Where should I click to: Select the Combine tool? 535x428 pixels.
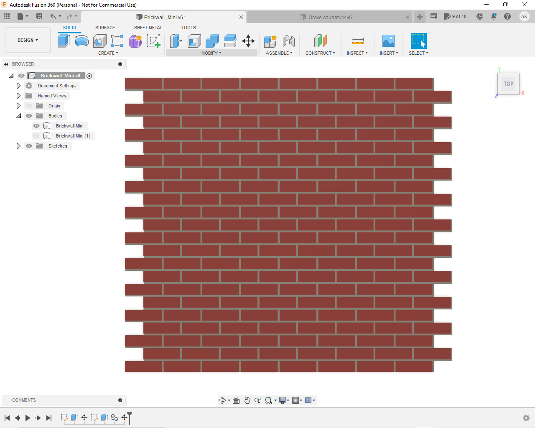pyautogui.click(x=212, y=41)
